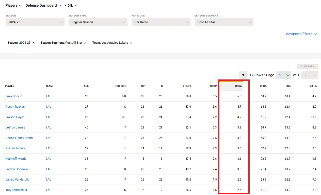The width and height of the screenshot is (321, 195).
Task: Select the page number dropdown
Action: pyautogui.click(x=283, y=75)
